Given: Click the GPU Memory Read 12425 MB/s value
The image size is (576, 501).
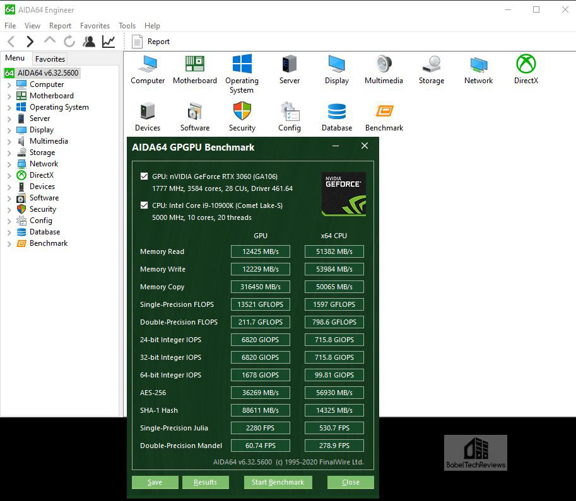Looking at the screenshot, I should (x=261, y=251).
